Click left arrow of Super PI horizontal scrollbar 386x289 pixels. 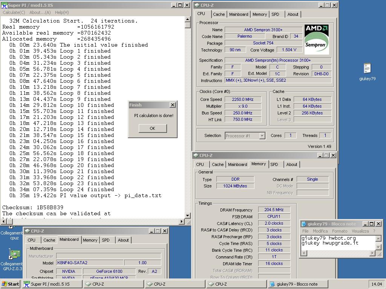pyautogui.click(x=3, y=221)
